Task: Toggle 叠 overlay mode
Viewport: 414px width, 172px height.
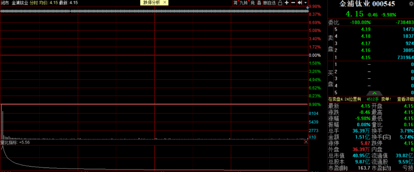Action: point(259,3)
